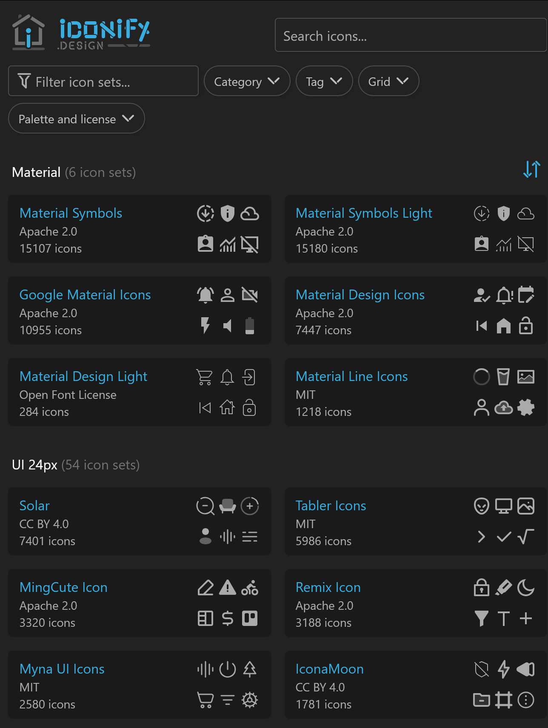The image size is (548, 728).
Task: Select the crescent moon icon in Remix Icon
Action: click(526, 588)
